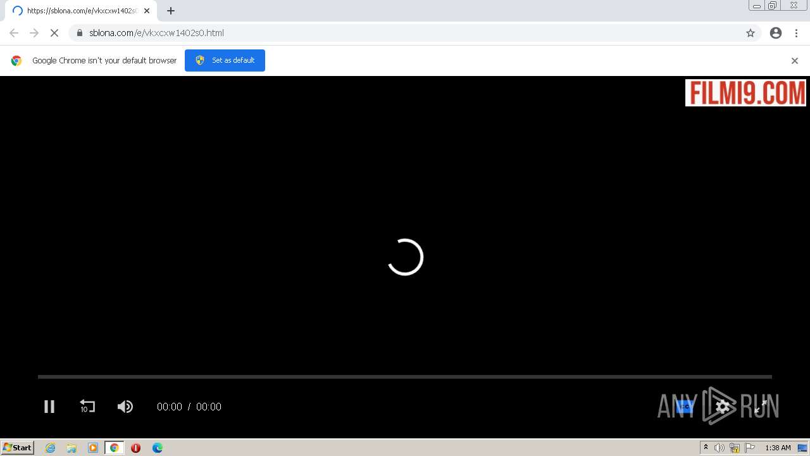Rewind video by 10 seconds
810x456 pixels.
87,407
